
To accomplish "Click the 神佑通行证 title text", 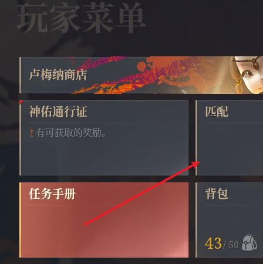I will (x=58, y=111).
